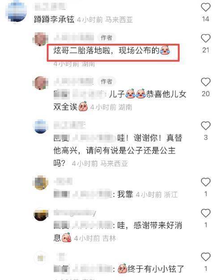Like the comment about 炫哥二胎落地啦
The image size is (217, 280).
[206, 38]
